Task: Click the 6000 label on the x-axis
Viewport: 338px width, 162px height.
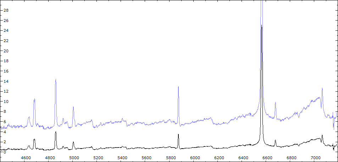Action: coord(195,157)
